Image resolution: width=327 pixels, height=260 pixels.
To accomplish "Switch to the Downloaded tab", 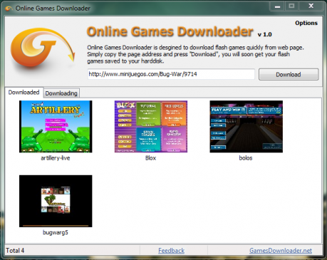I will [x=24, y=93].
